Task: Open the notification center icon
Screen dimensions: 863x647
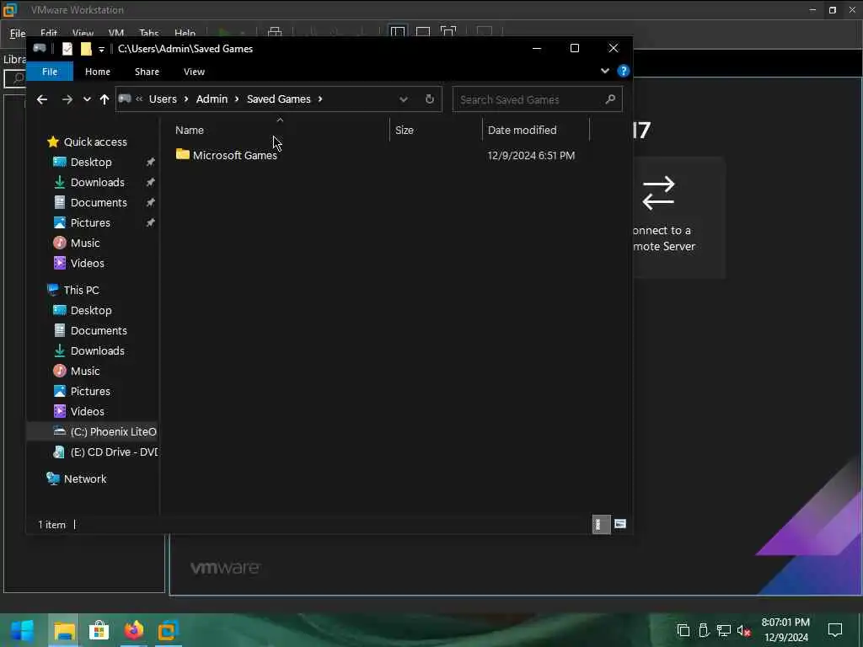Action: click(835, 630)
